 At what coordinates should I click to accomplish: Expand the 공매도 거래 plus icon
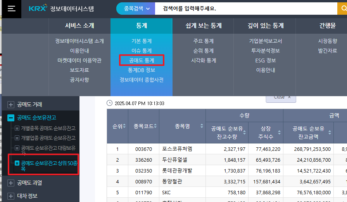(x=10, y=104)
